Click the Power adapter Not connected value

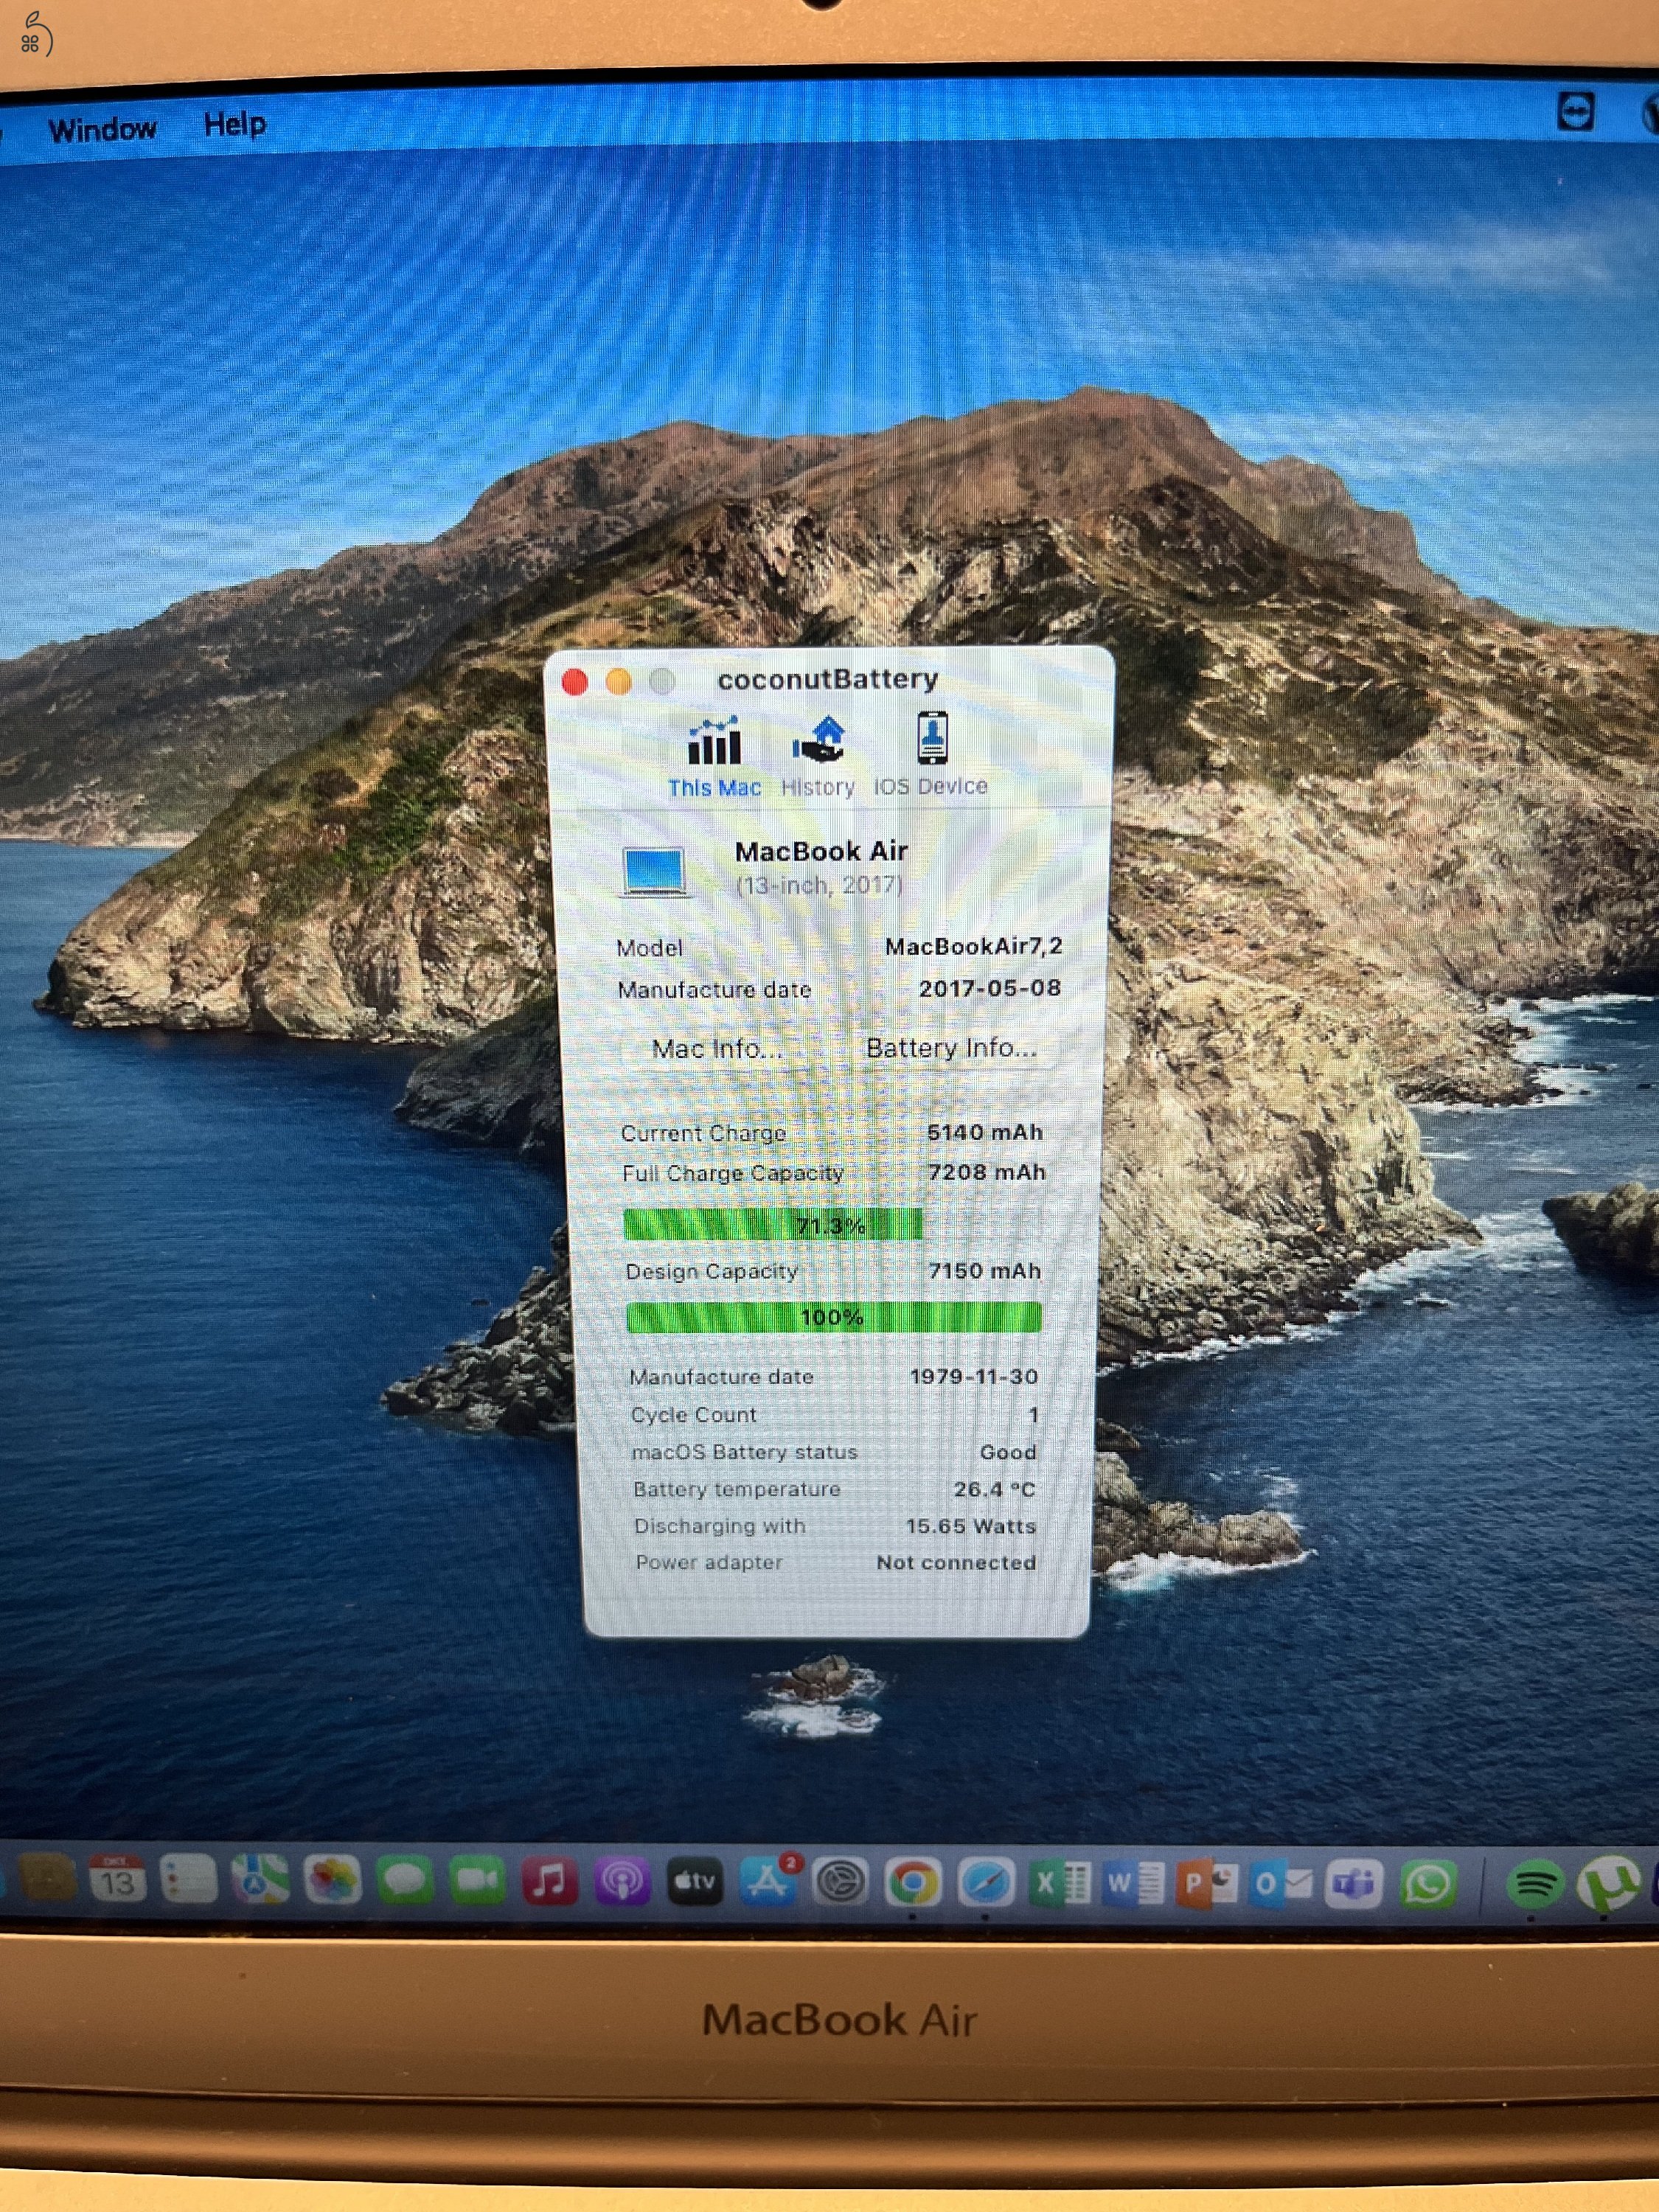tap(956, 1562)
